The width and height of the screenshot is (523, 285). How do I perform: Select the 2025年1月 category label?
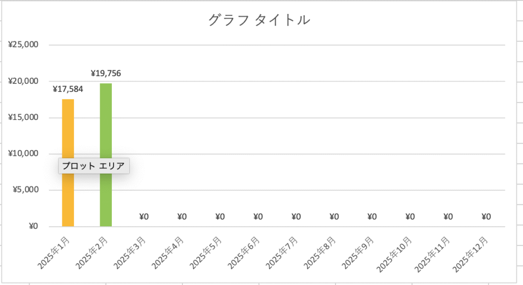[x=54, y=253]
